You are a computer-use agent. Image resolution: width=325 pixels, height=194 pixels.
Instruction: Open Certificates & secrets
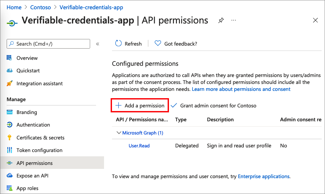[37, 137]
